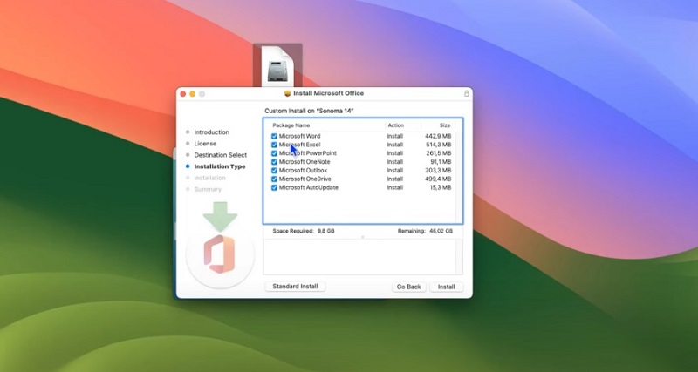Click the installer package icon in title

pos(288,93)
